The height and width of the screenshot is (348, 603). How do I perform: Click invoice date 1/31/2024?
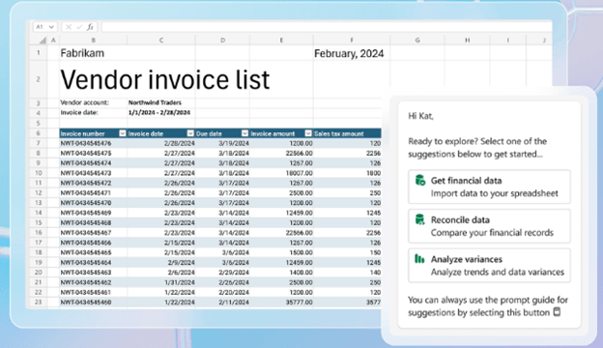point(180,282)
